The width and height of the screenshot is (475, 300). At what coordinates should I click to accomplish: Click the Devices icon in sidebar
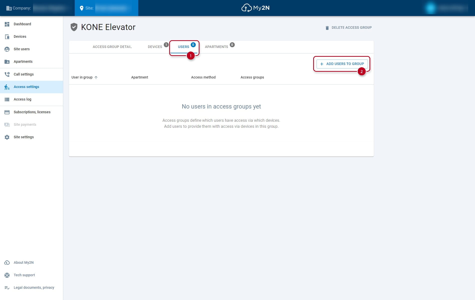coord(7,36)
